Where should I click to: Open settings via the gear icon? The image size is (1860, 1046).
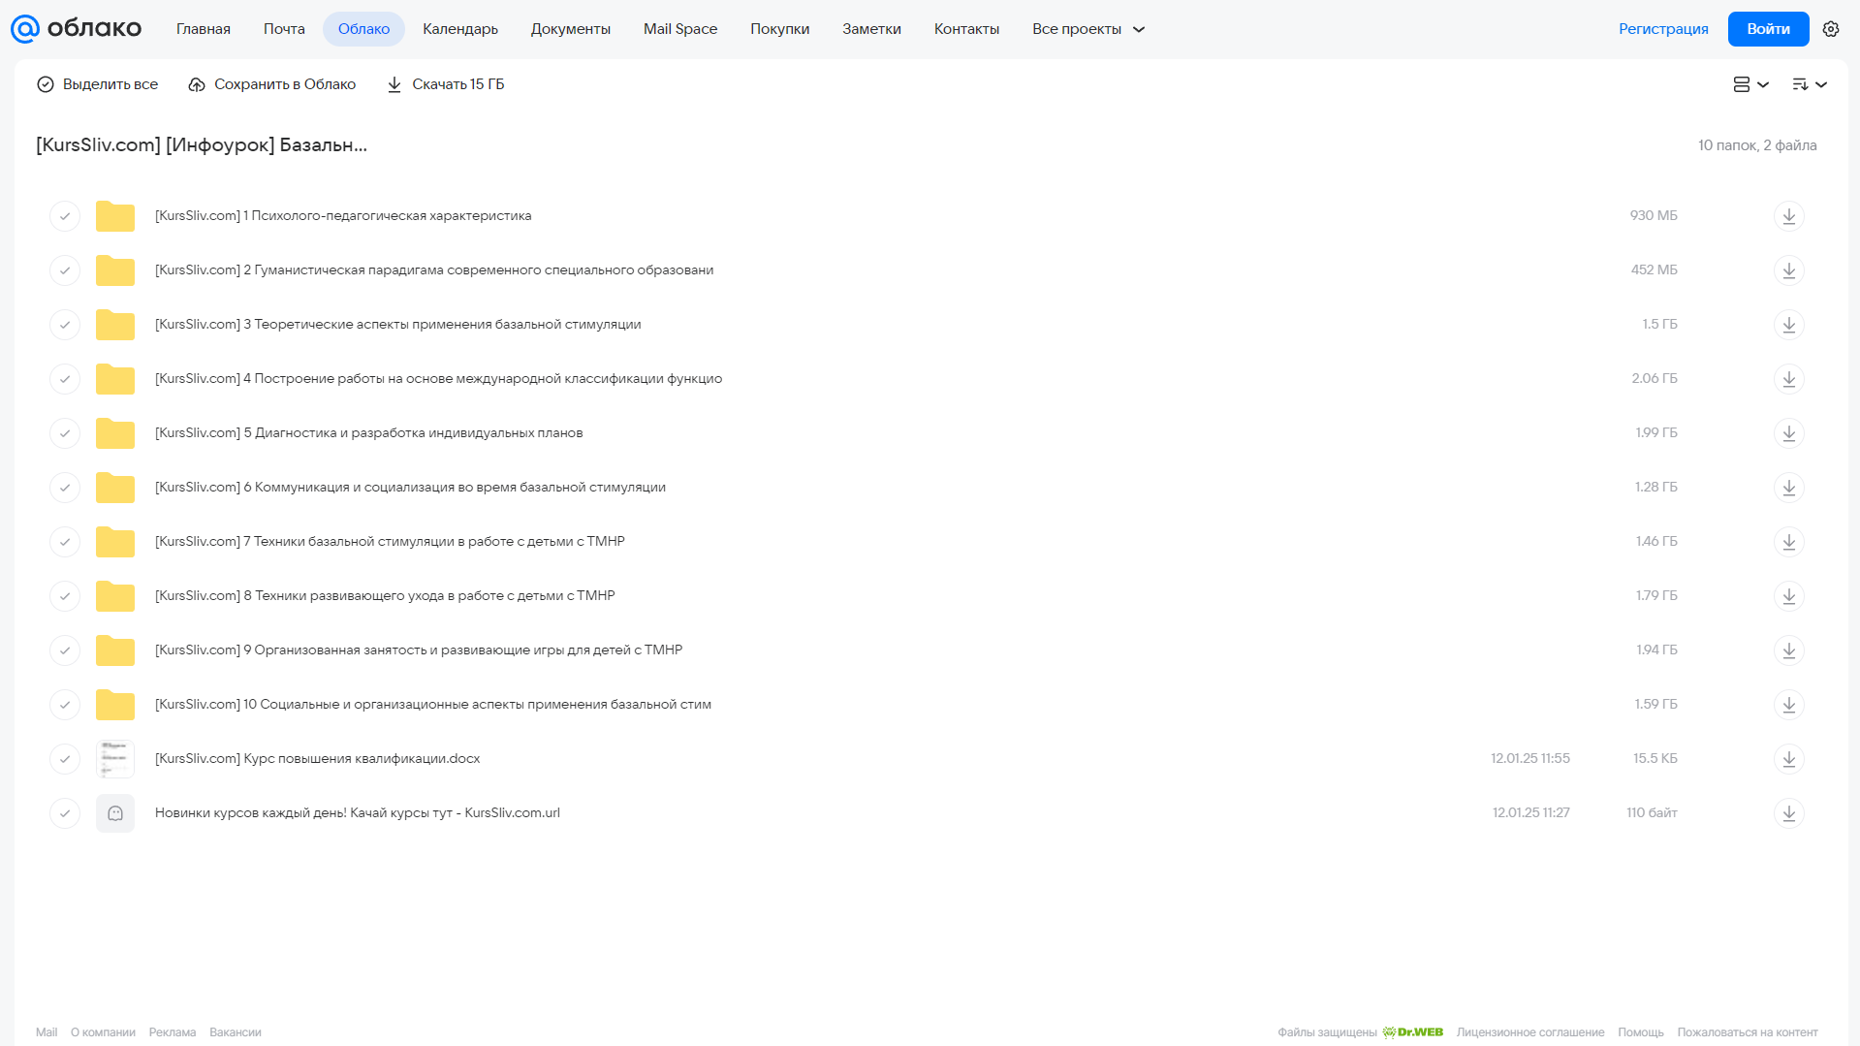point(1831,29)
